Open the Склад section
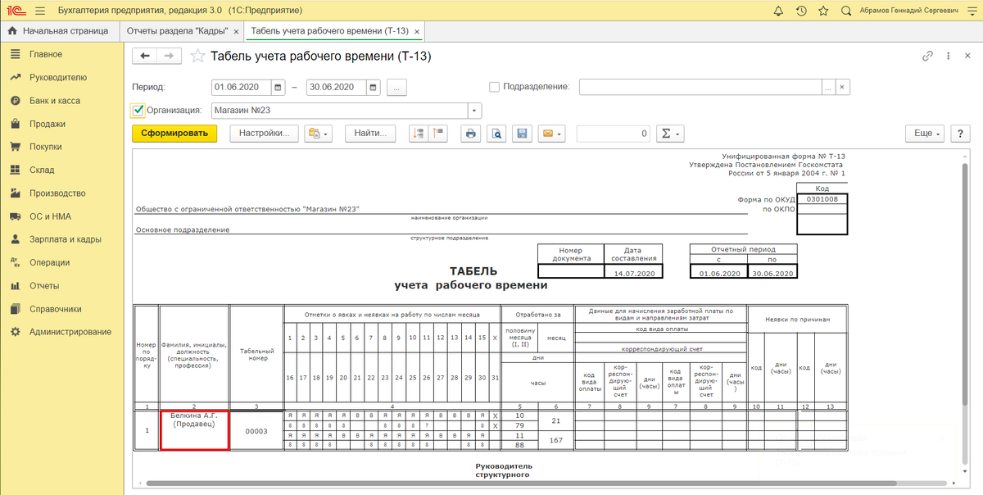983x495 pixels. click(61, 170)
